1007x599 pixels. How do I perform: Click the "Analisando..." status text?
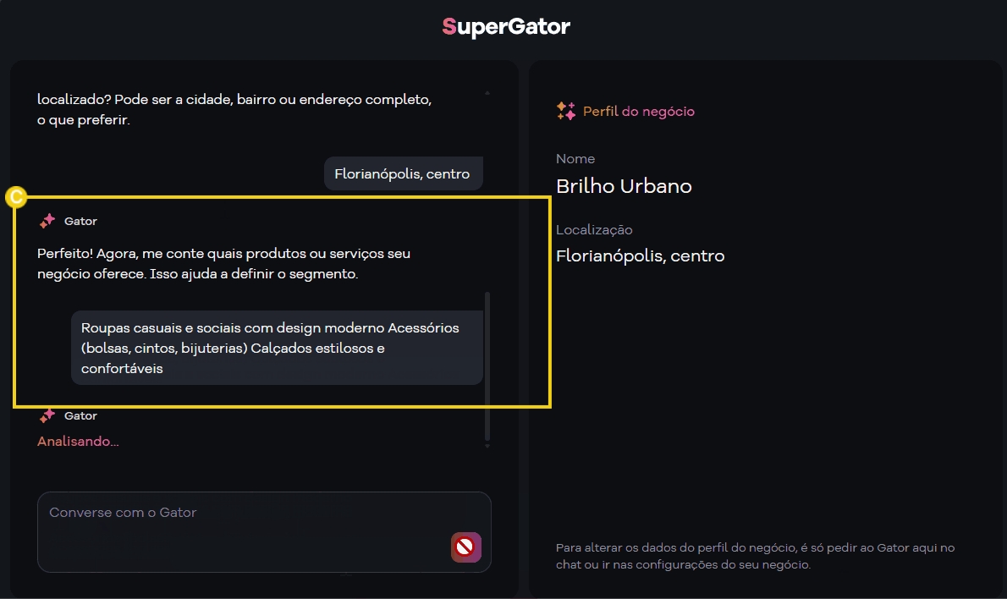click(78, 442)
